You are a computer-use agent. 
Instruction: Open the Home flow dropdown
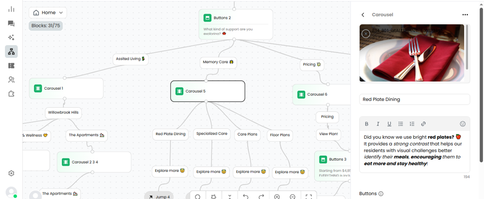tap(48, 13)
